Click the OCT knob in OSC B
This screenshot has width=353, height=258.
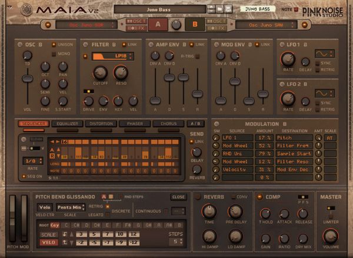coord(45,66)
